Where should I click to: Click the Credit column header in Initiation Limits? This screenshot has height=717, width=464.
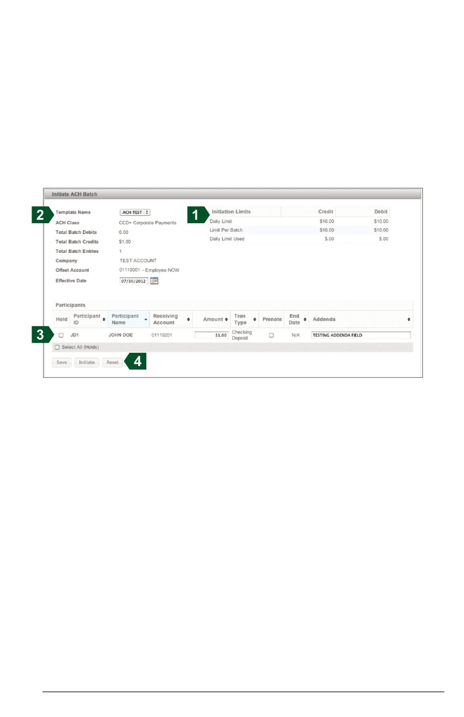click(325, 212)
